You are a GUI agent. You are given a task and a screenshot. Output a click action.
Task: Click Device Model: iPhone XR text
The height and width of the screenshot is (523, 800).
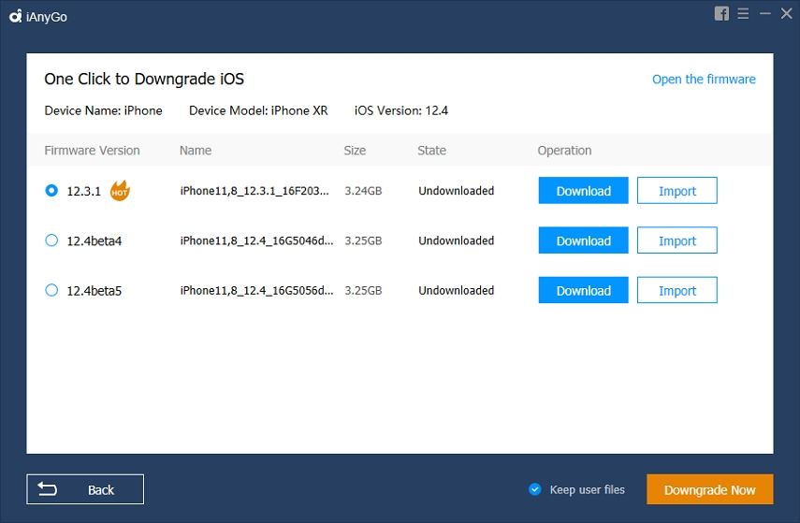click(x=258, y=110)
